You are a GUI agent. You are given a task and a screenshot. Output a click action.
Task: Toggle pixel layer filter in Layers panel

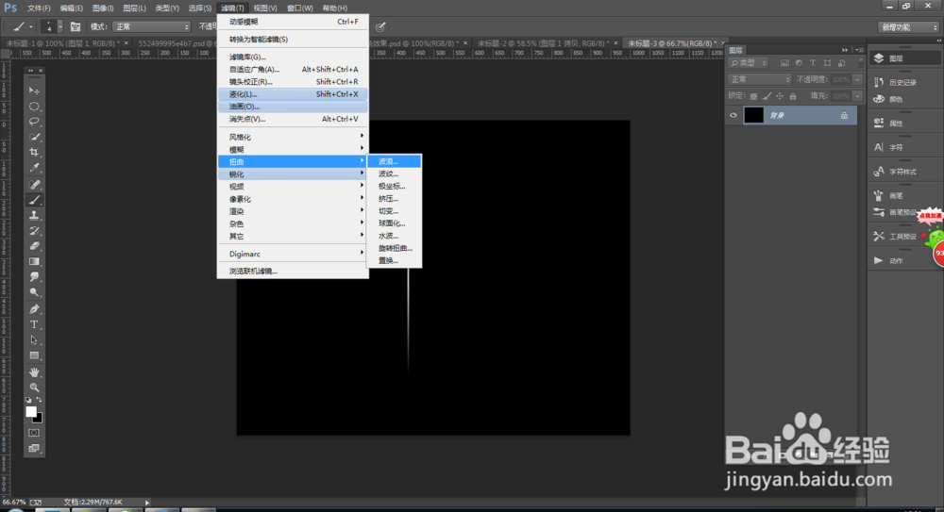784,62
